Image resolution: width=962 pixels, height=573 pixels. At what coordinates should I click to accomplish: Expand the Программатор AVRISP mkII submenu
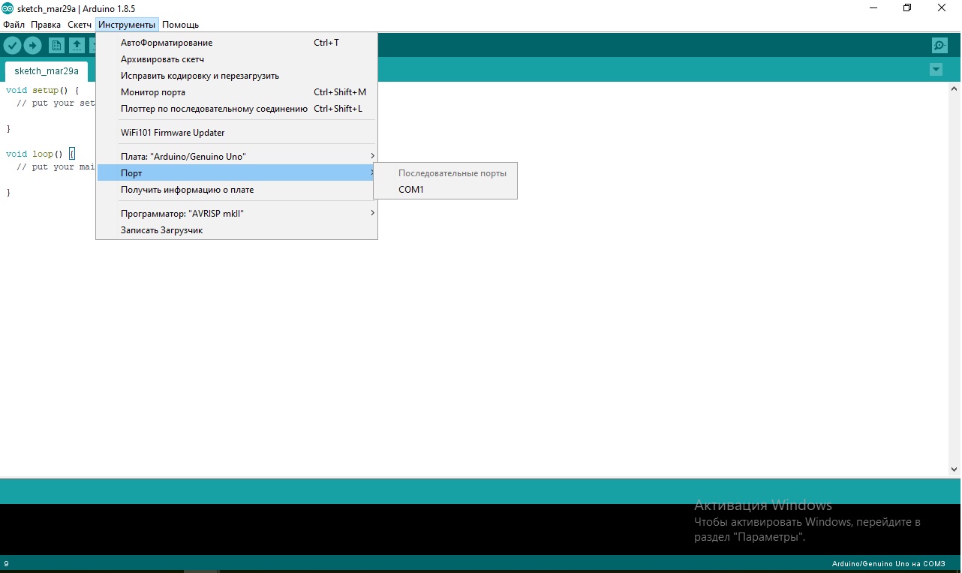pos(236,214)
